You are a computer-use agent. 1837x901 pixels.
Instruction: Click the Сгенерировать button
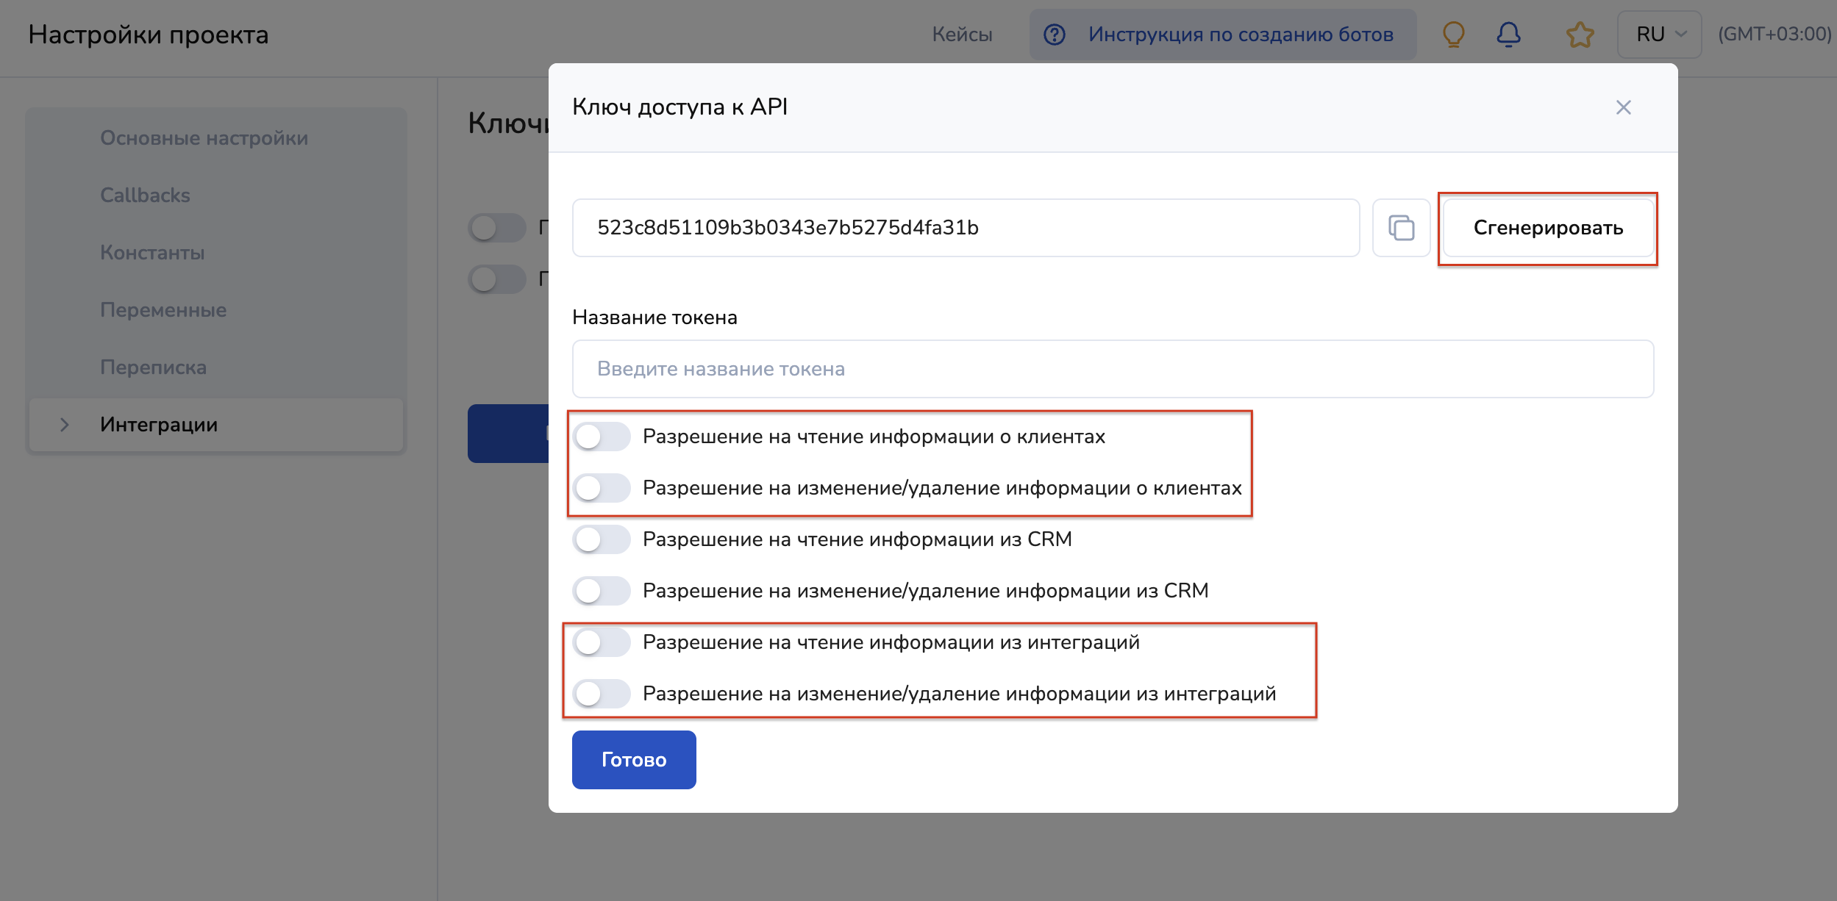pyautogui.click(x=1548, y=228)
